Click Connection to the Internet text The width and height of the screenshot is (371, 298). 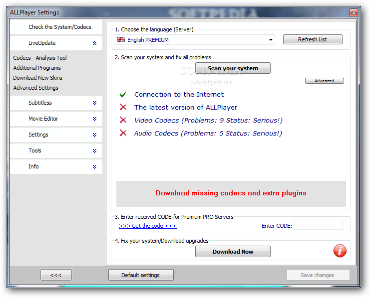click(179, 94)
